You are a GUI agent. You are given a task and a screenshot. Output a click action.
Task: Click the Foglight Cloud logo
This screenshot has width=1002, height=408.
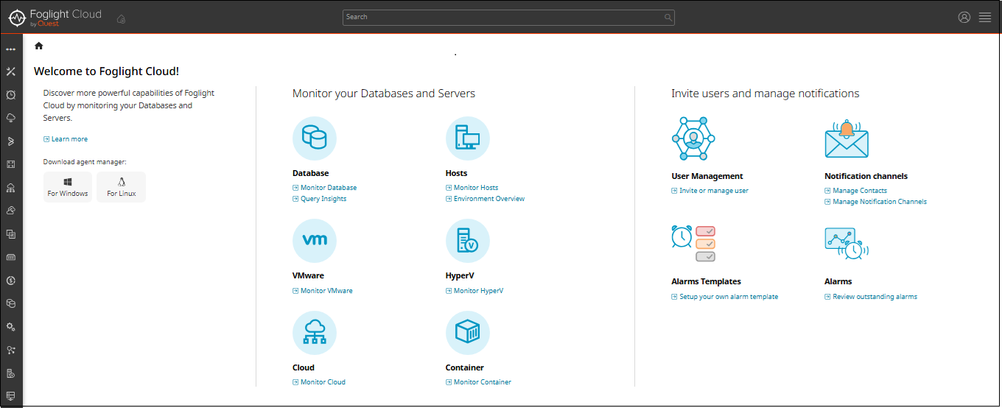pos(55,17)
